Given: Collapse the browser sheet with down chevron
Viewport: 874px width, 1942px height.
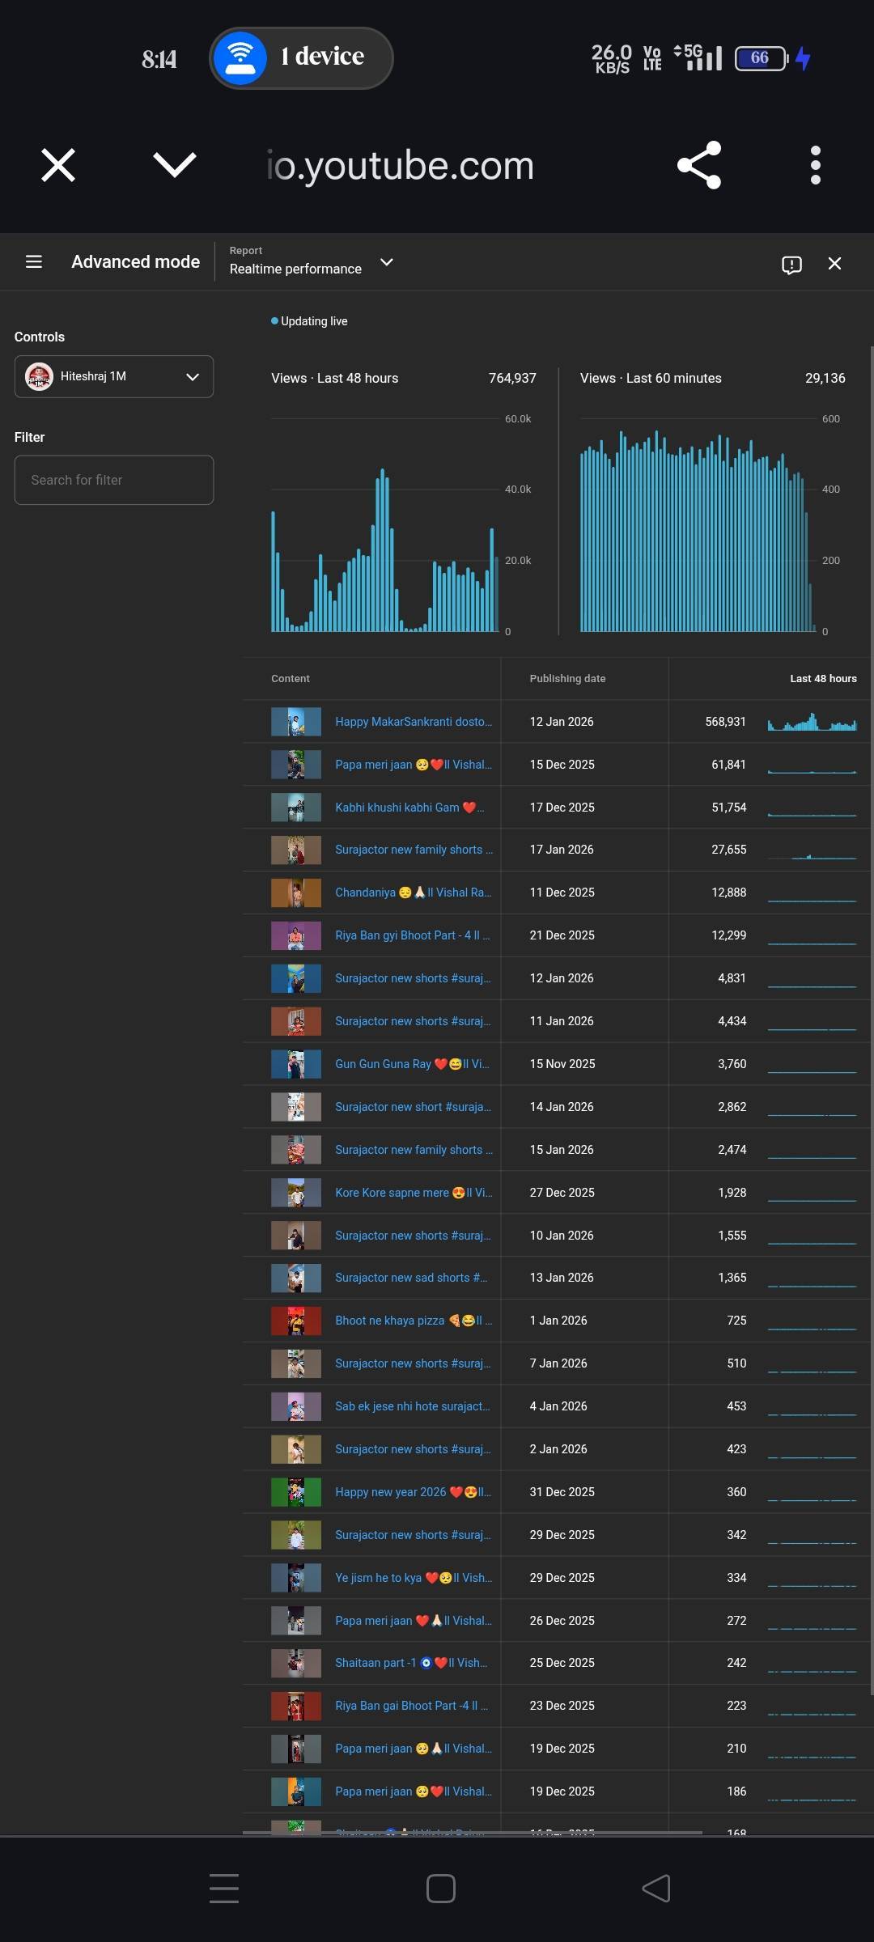Looking at the screenshot, I should 175,166.
